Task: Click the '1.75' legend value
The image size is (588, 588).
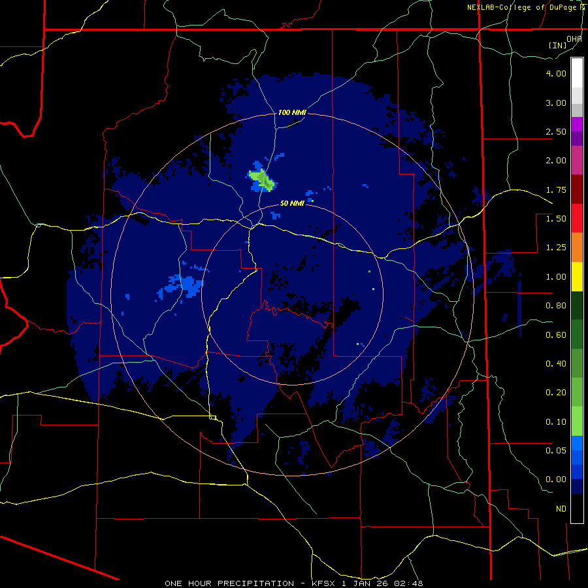Action: point(556,189)
